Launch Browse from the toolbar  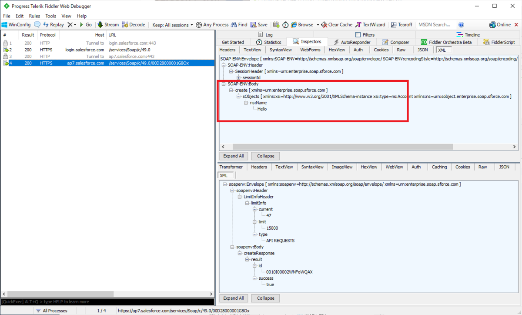point(302,25)
